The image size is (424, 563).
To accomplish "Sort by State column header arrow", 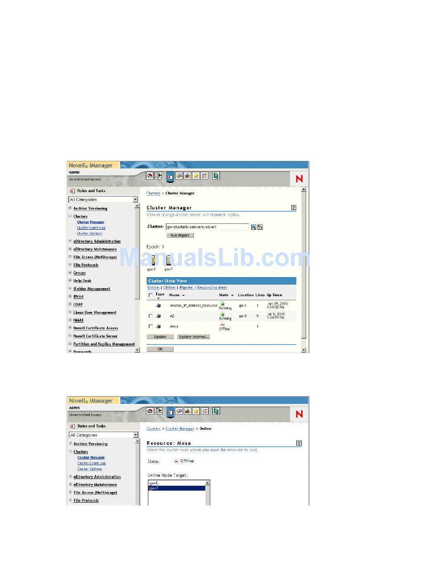I will click(233, 295).
